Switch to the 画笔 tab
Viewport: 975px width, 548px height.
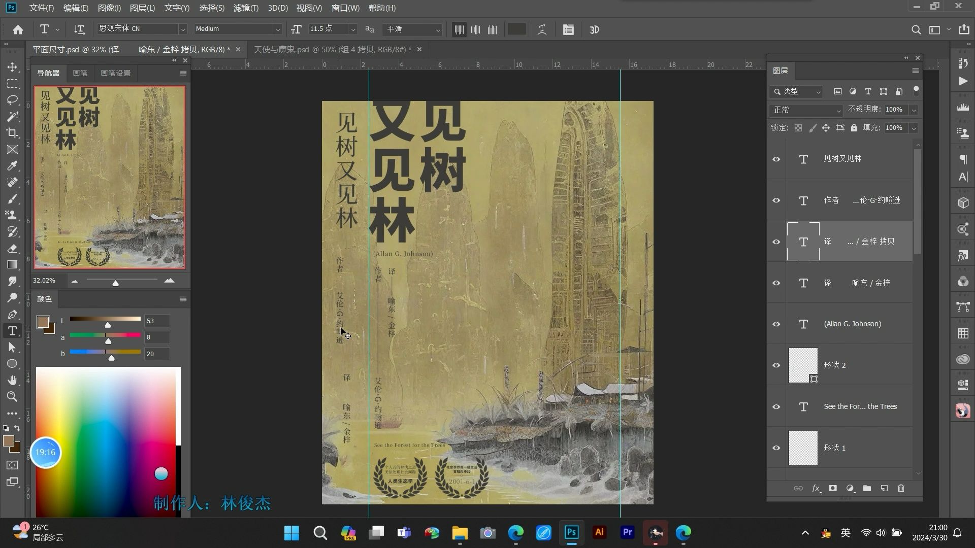[80, 73]
